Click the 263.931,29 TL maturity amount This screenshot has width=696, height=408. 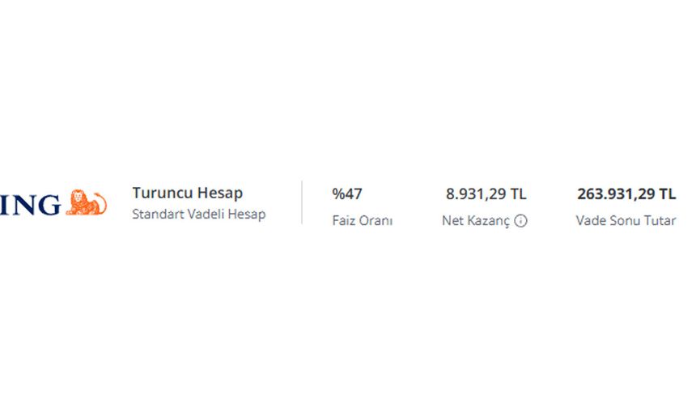tap(626, 194)
